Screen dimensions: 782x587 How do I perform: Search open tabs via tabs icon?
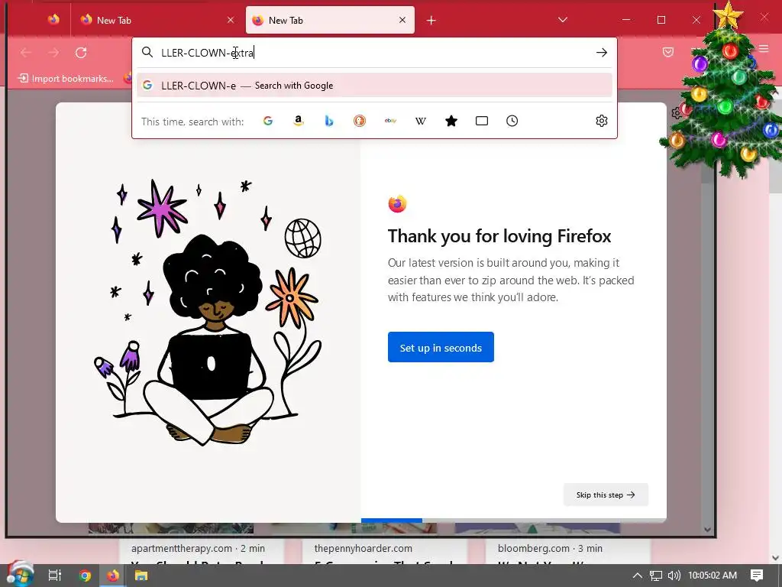coord(482,121)
